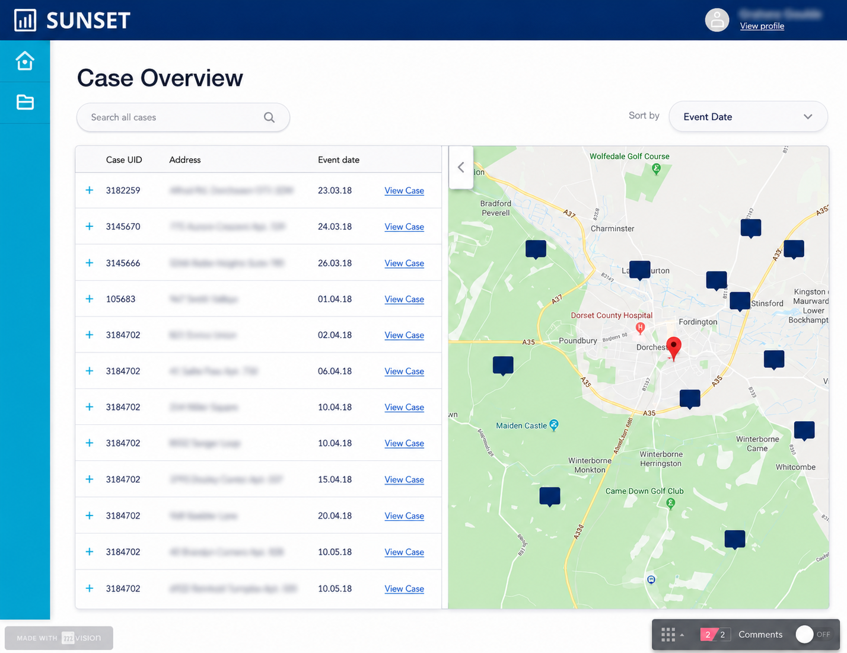Expand case 105683 row
The image size is (847, 653).
(90, 299)
